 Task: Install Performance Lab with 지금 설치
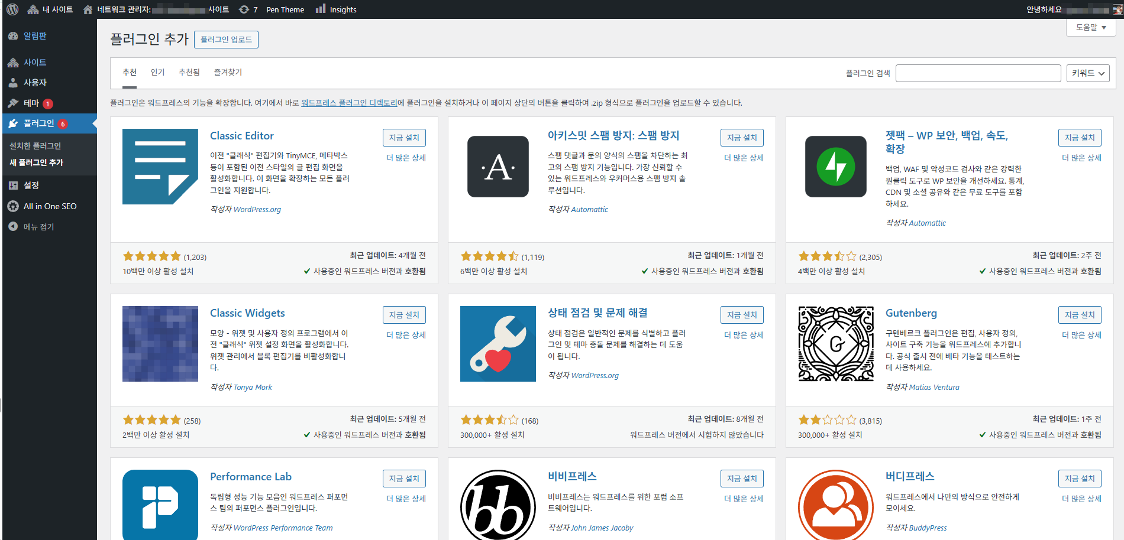tap(404, 479)
